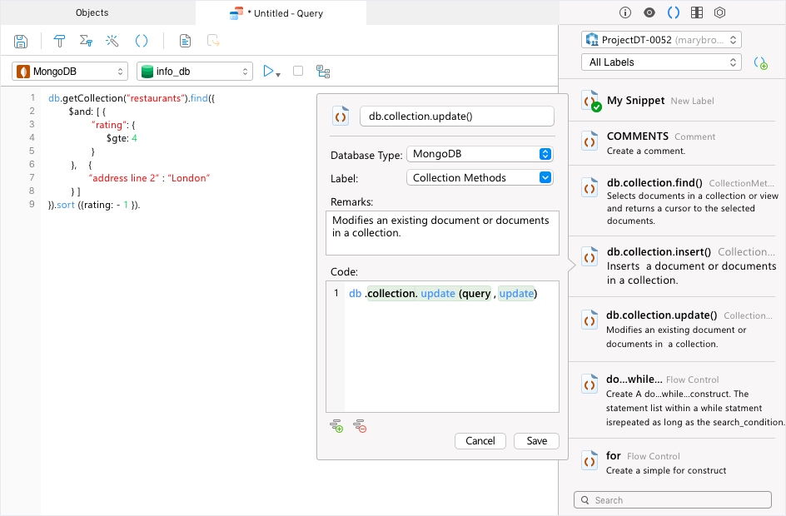Screen dimensions: 786x516
Task: Click the db.collection.find() snippet icon
Action: 589,188
